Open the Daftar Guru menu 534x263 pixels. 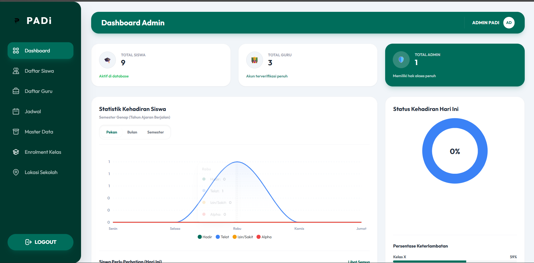[x=41, y=91]
